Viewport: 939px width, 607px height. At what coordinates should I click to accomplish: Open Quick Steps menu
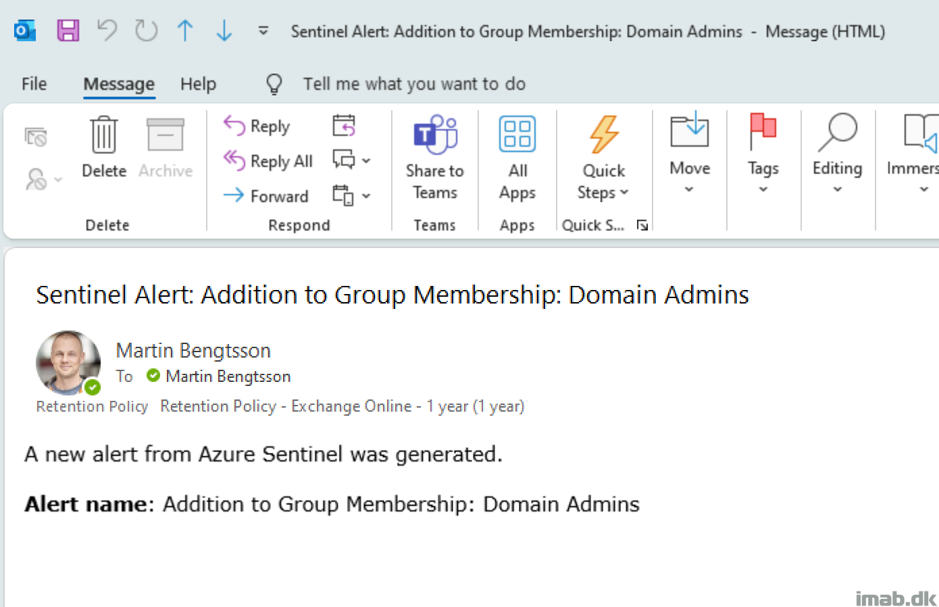604,158
